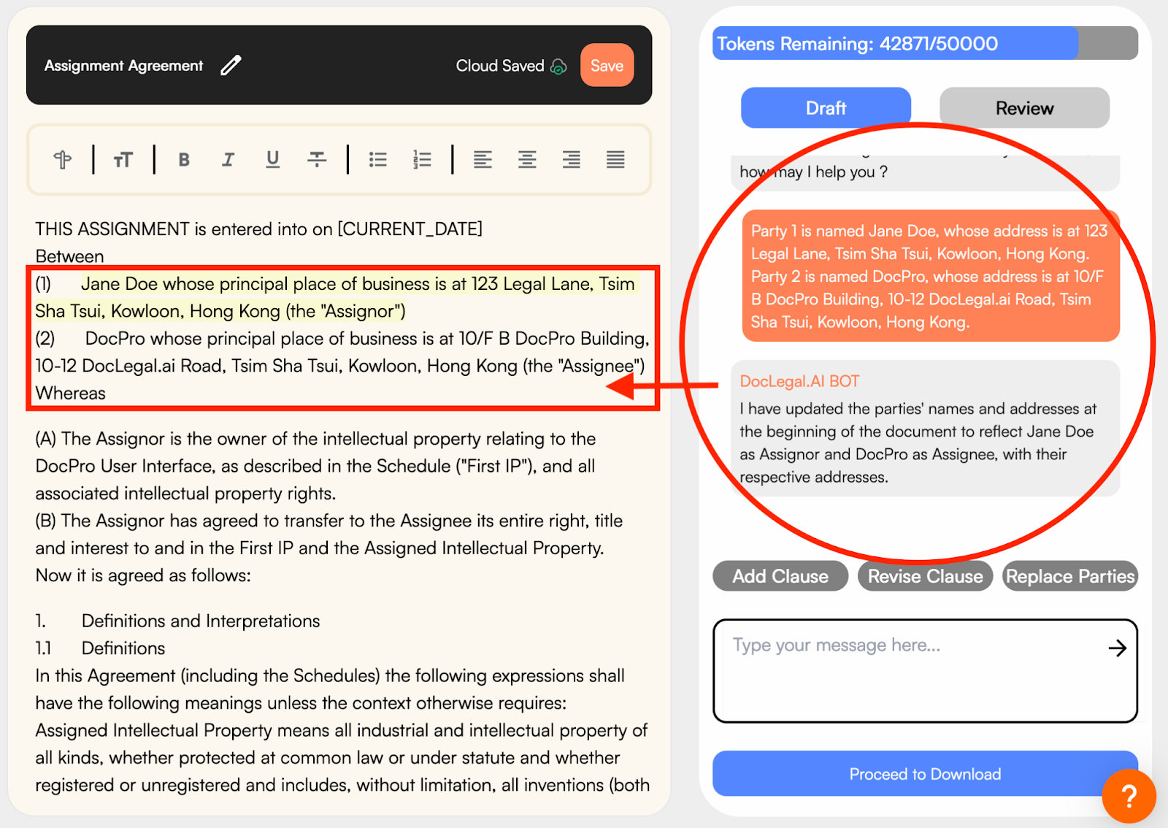Focus the Type your message here field
Viewport: 1168px width, 828px height.
(x=925, y=671)
